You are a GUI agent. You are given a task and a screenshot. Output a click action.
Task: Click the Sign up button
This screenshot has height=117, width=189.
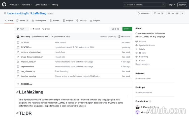pos(182,4)
